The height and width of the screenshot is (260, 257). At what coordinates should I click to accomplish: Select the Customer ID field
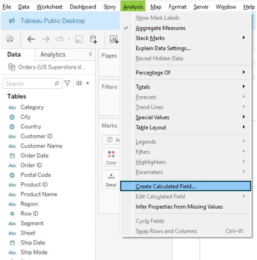pyautogui.click(x=37, y=136)
